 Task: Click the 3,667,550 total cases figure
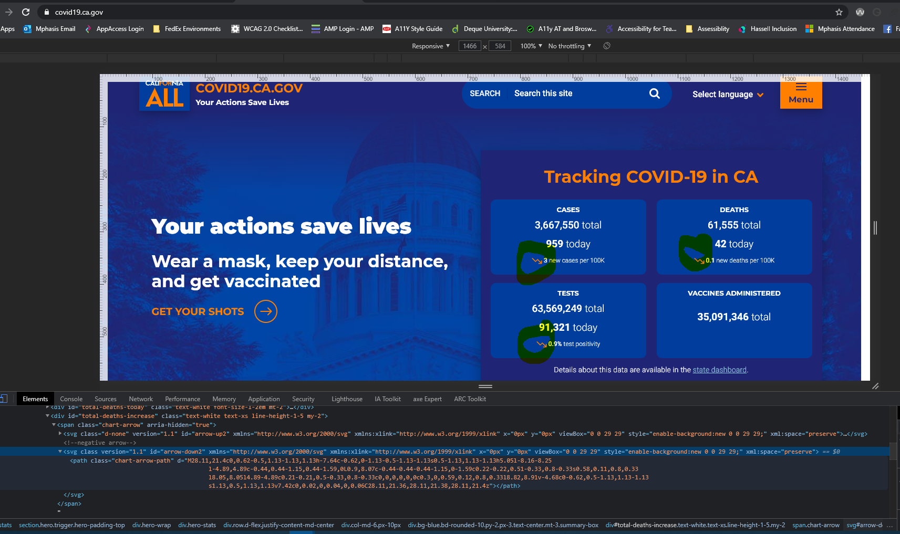point(568,225)
